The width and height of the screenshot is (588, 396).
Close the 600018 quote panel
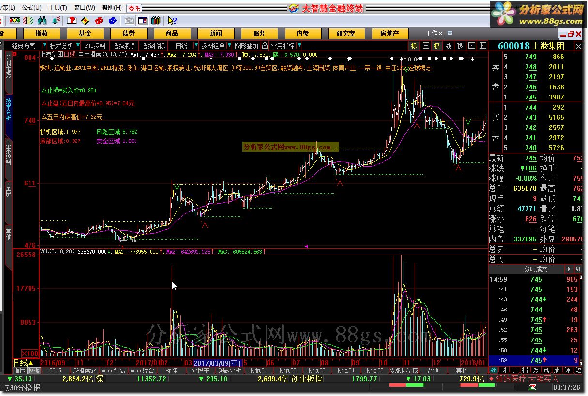click(x=579, y=46)
